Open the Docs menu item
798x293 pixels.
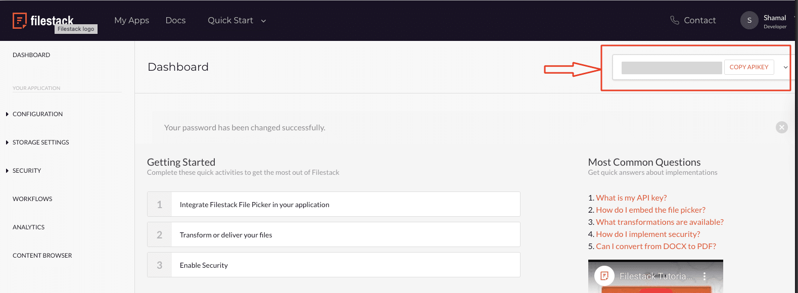click(x=175, y=20)
